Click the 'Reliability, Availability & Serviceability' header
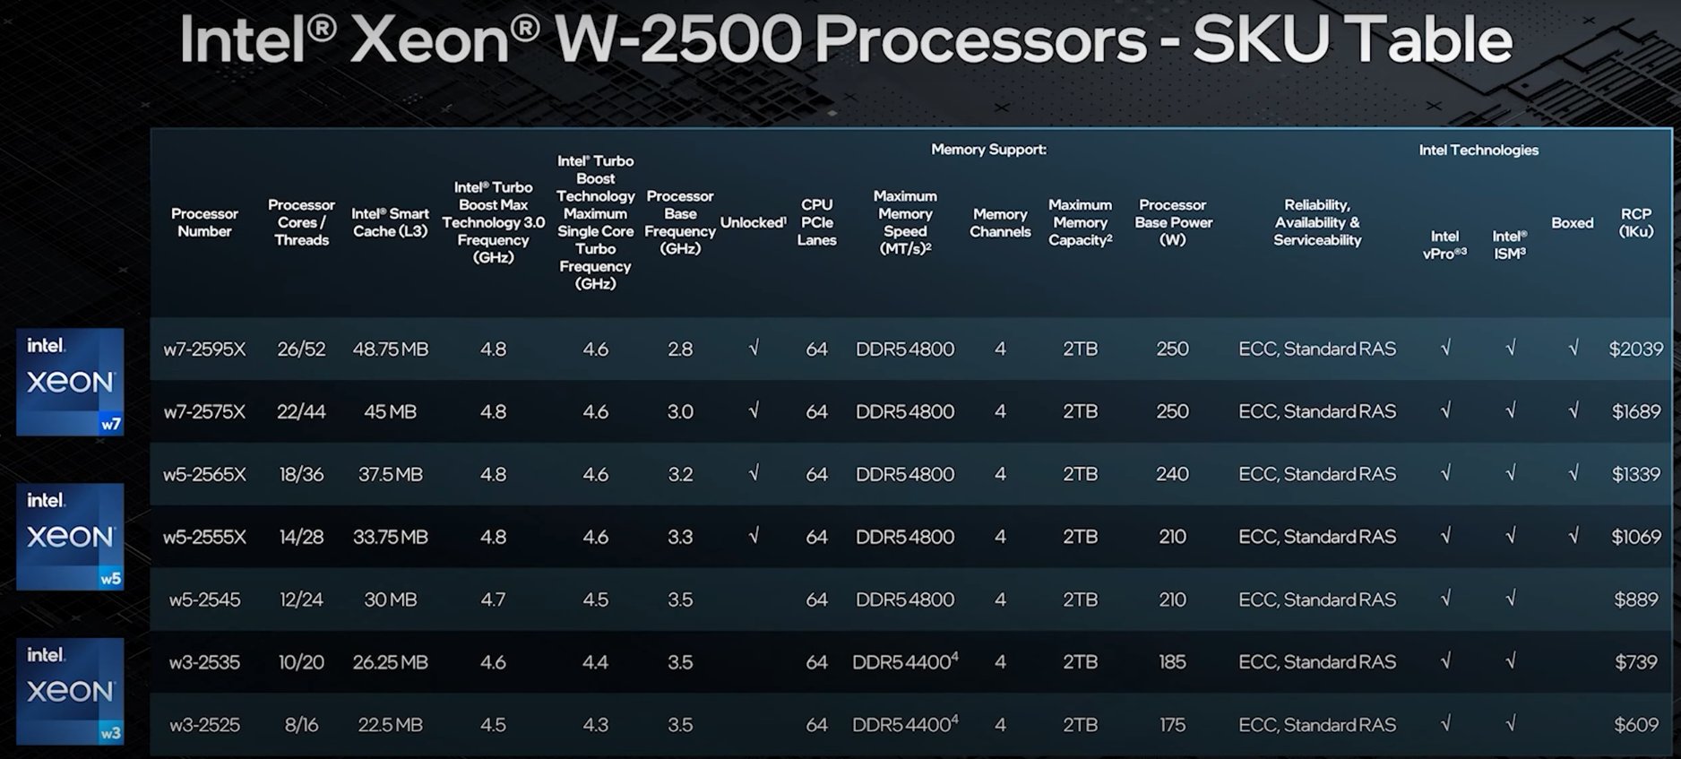 click(x=1317, y=222)
